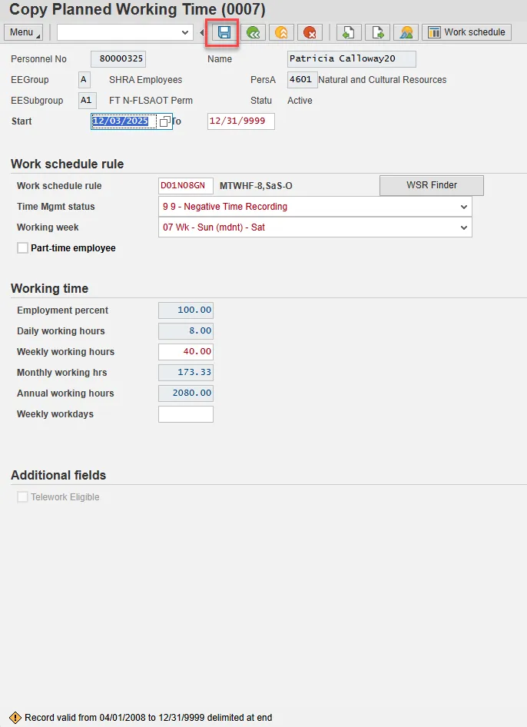Click the title Copy Planned Working Time (0007)
The height and width of the screenshot is (727, 527).
pyautogui.click(x=138, y=10)
